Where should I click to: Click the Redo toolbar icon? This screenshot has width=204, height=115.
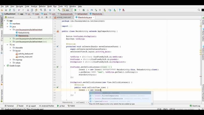tap(23, 10)
